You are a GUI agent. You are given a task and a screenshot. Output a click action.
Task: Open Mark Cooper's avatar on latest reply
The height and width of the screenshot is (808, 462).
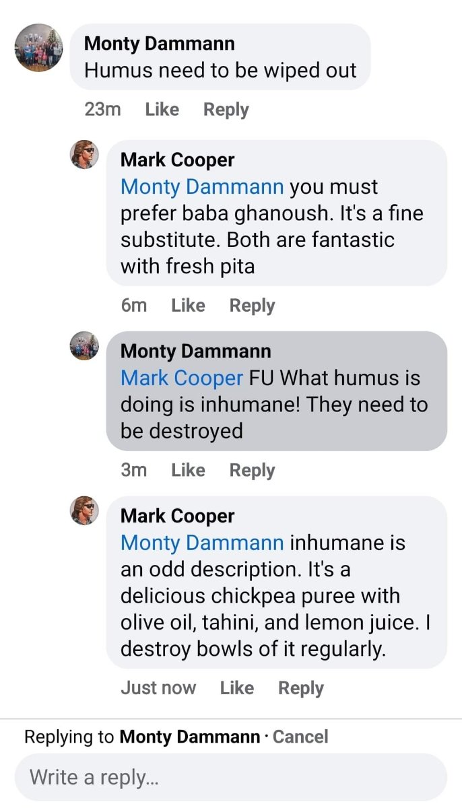[84, 511]
